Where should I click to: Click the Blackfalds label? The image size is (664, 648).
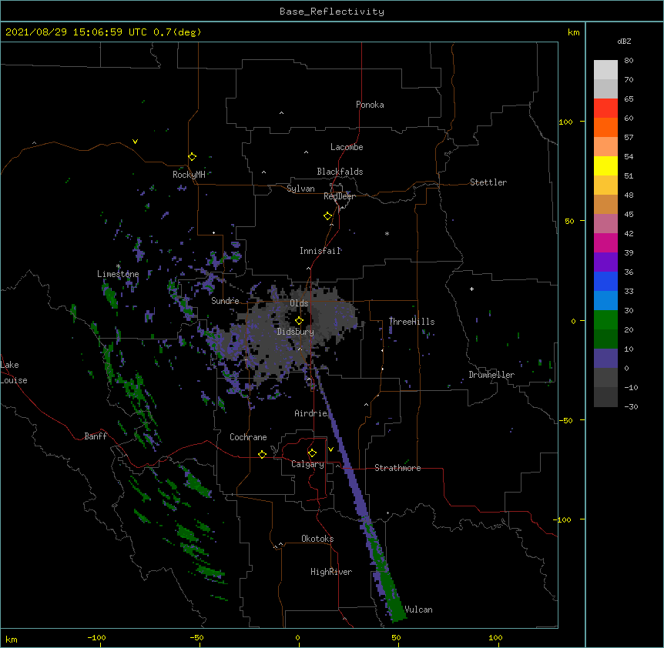340,172
